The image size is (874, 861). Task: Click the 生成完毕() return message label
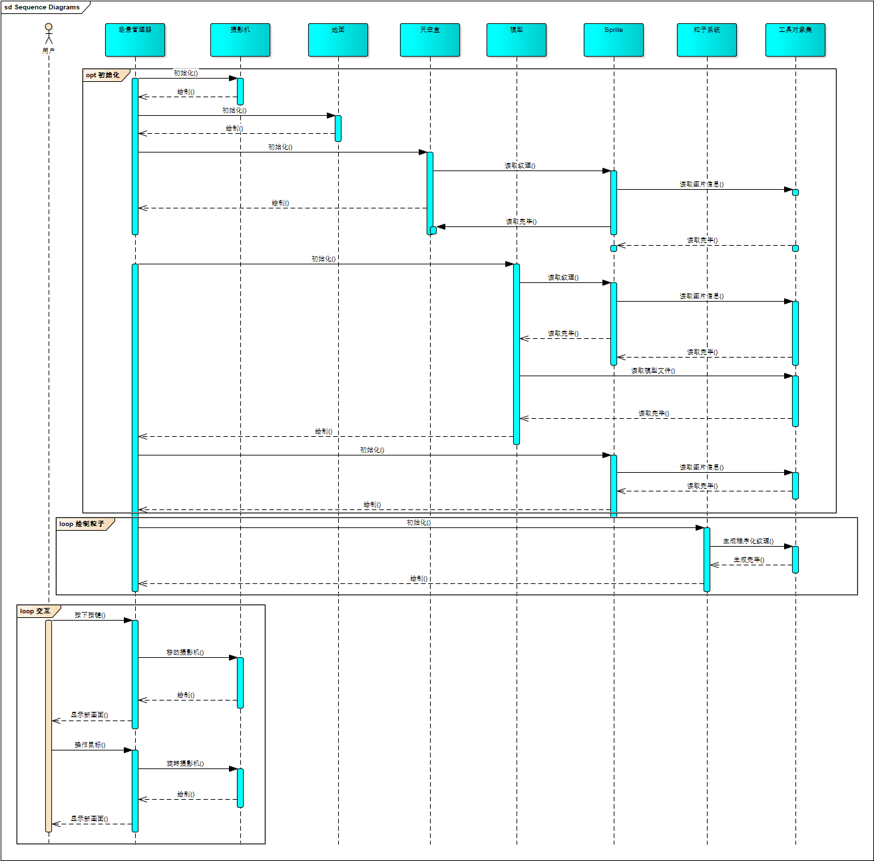pos(749,560)
